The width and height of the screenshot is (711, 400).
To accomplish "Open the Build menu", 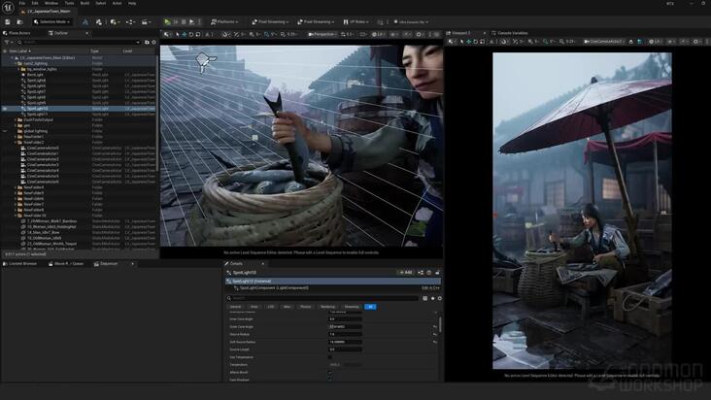I will (85, 3).
